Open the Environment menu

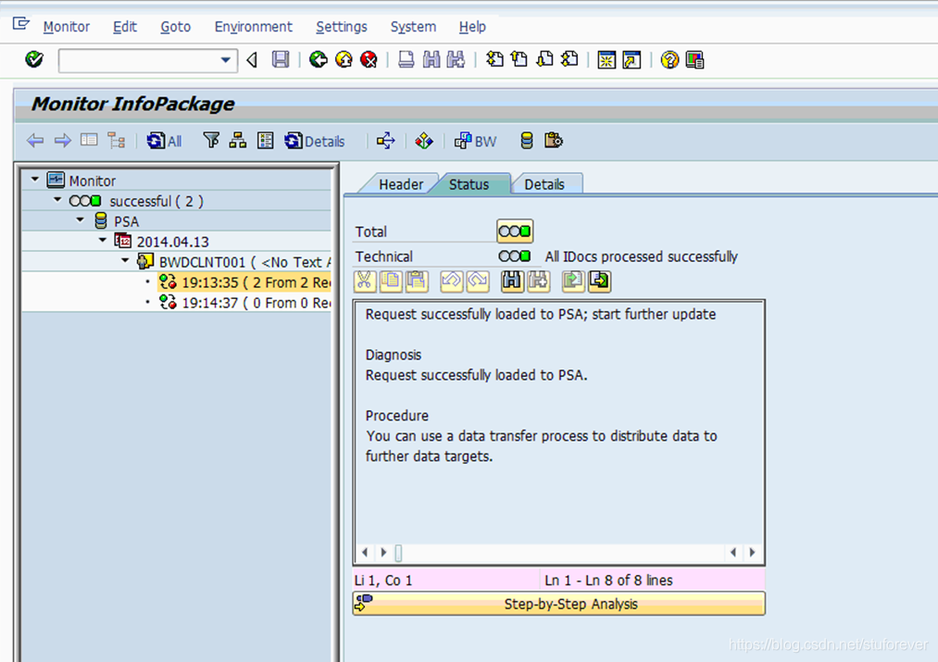coord(254,27)
